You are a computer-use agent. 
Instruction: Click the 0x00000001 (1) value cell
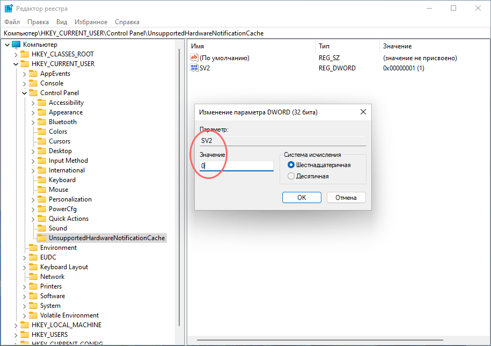(404, 68)
